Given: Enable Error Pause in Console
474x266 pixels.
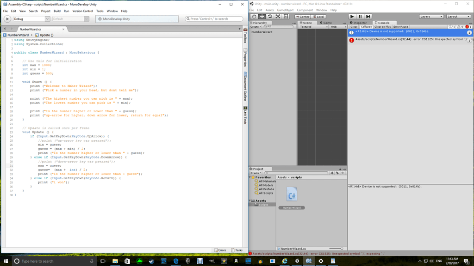Looking at the screenshot, I should click(x=401, y=26).
